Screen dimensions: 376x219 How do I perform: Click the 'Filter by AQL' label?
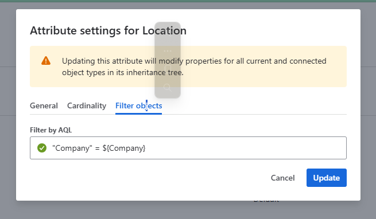[x=51, y=130]
